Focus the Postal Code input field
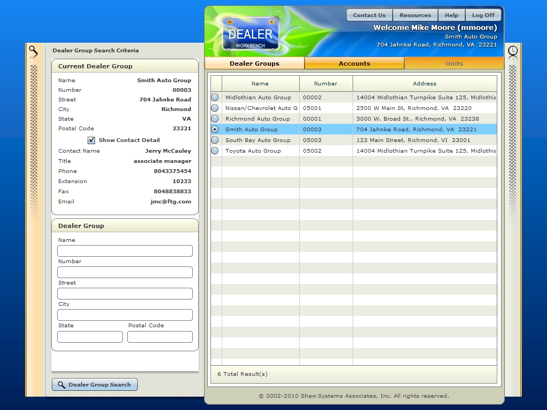The width and height of the screenshot is (547, 410). coord(160,337)
